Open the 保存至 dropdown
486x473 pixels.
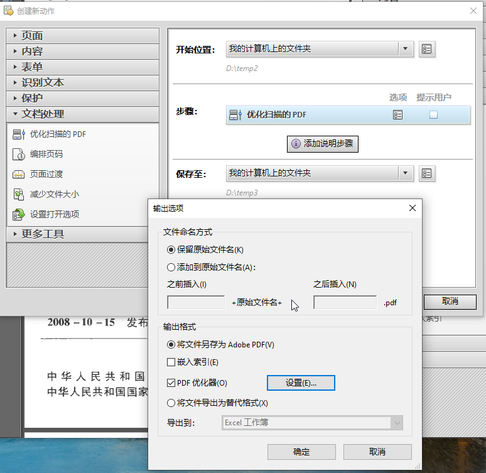320,173
